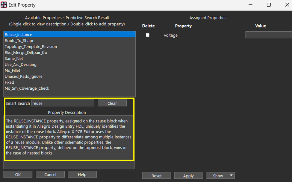This screenshot has width=292, height=182.
Task: Select the Unused_Pads_Ignore entry
Action: click(24, 77)
